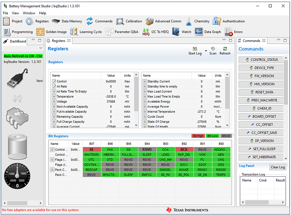Click the Auto Refresh is ON banner

pos(23,56)
